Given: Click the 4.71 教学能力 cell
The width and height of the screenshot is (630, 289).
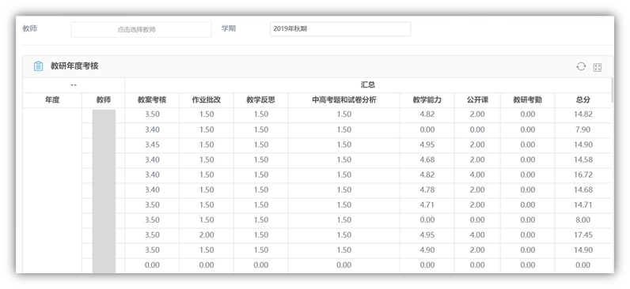Looking at the screenshot, I should [427, 205].
